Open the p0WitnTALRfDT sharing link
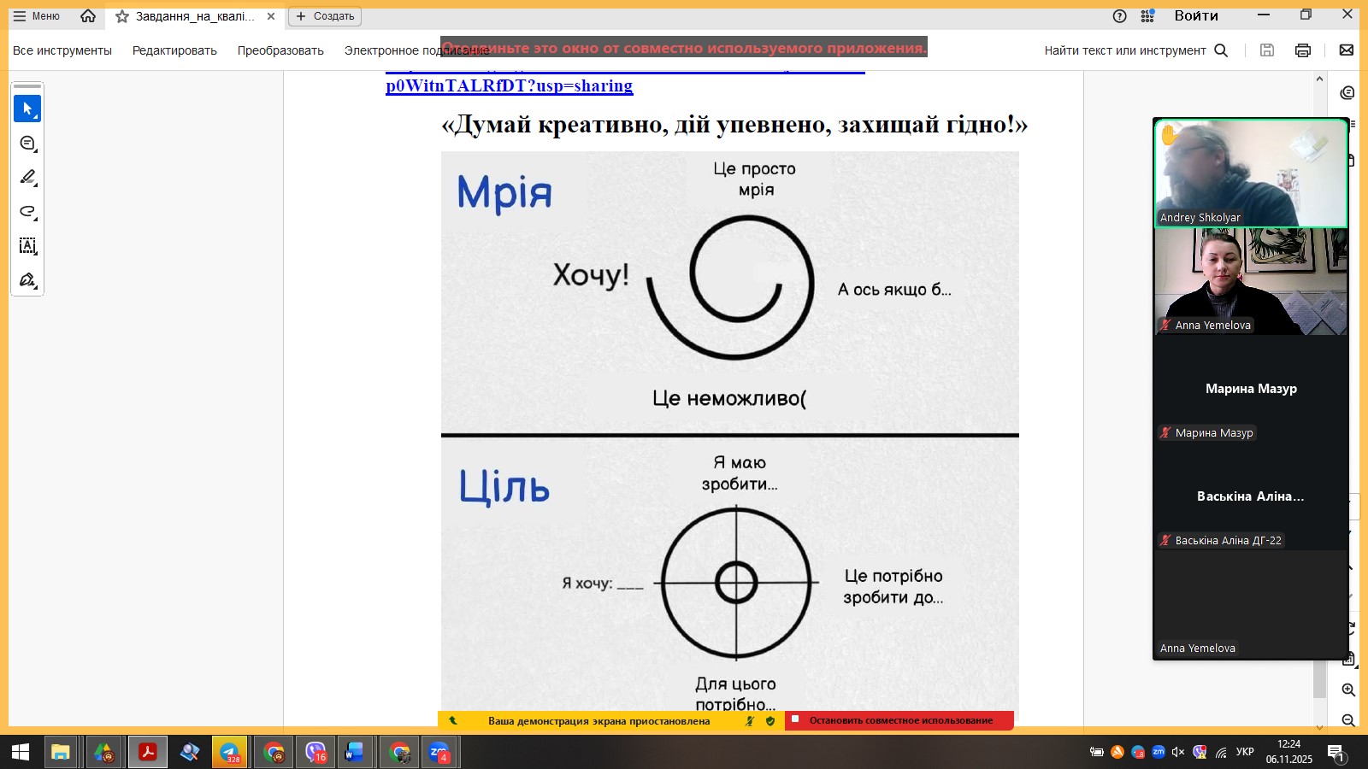 pos(508,85)
